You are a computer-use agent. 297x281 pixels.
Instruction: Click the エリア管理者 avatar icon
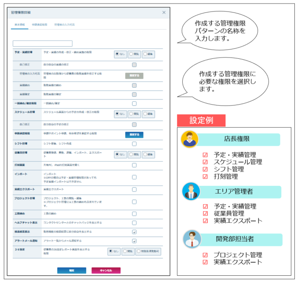tap(191, 191)
